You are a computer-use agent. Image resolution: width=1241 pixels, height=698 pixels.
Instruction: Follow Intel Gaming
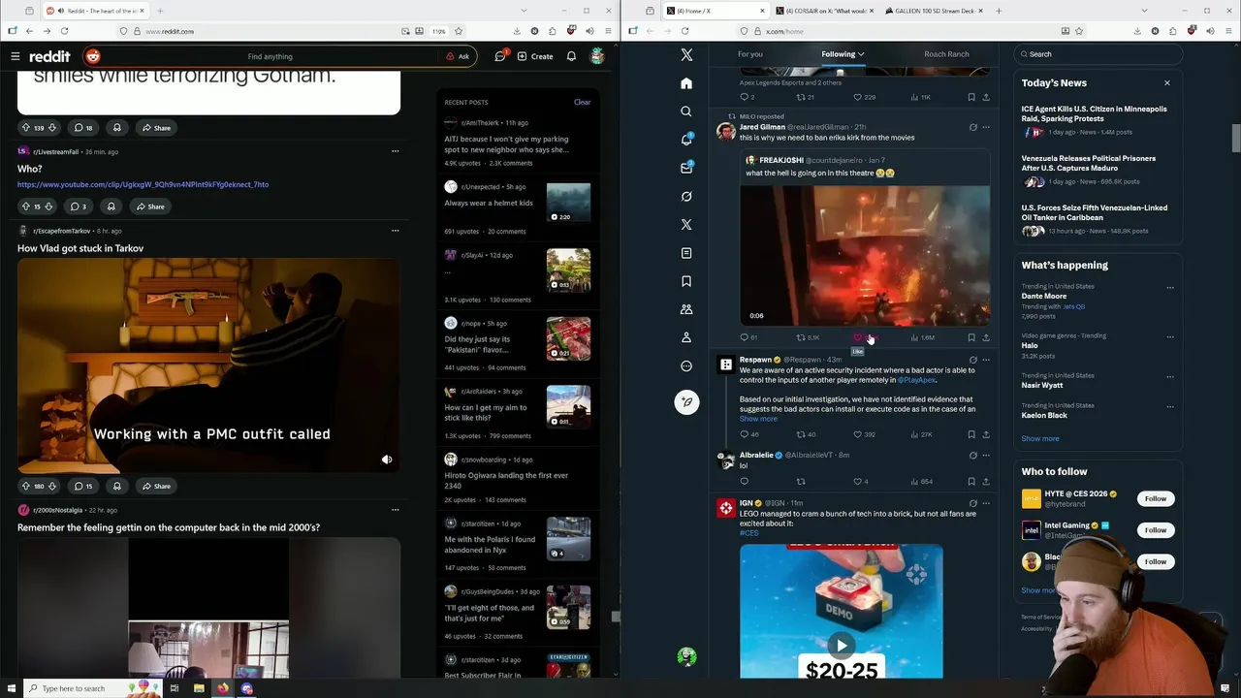coord(1156,530)
